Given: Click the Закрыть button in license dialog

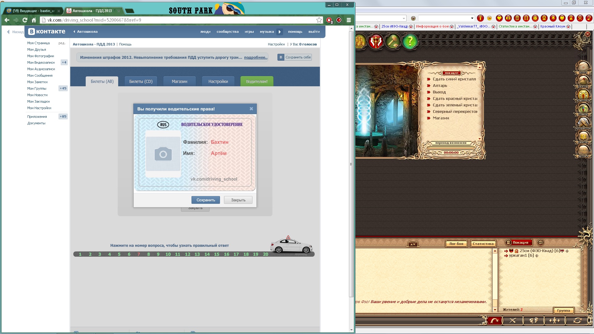Looking at the screenshot, I should click(x=238, y=200).
